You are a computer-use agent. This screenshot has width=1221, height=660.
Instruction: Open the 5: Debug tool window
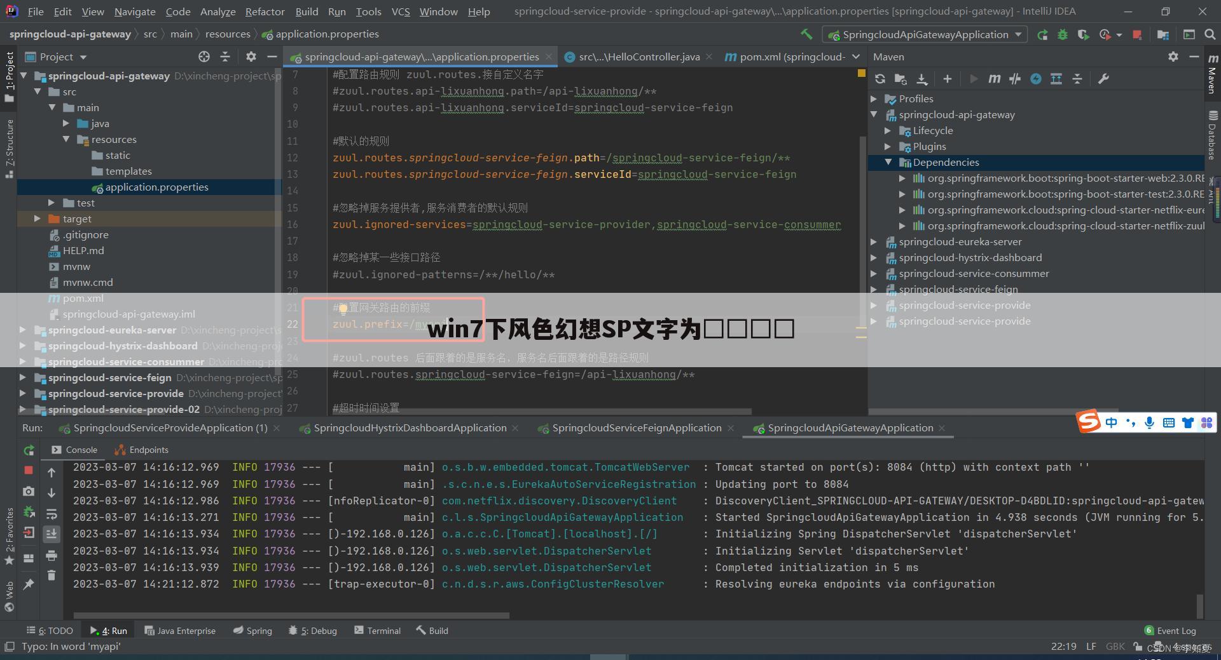pyautogui.click(x=312, y=631)
